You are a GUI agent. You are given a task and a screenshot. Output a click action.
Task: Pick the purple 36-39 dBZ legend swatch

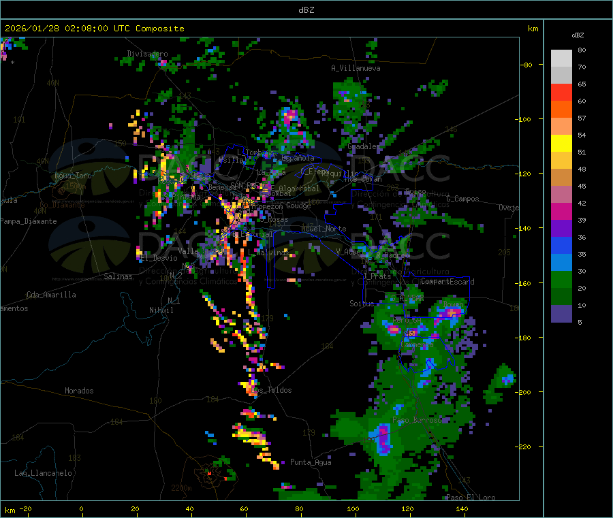pos(561,229)
